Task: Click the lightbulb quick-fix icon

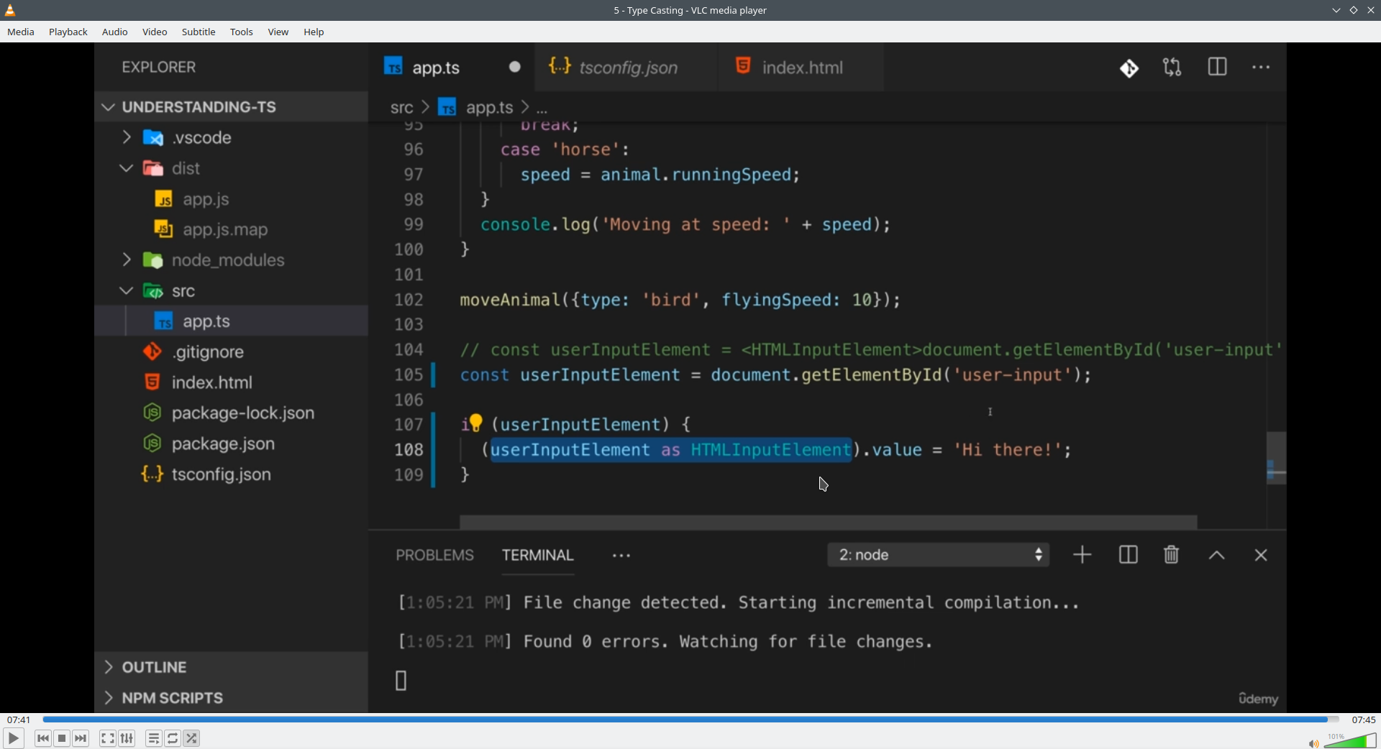Action: point(475,423)
